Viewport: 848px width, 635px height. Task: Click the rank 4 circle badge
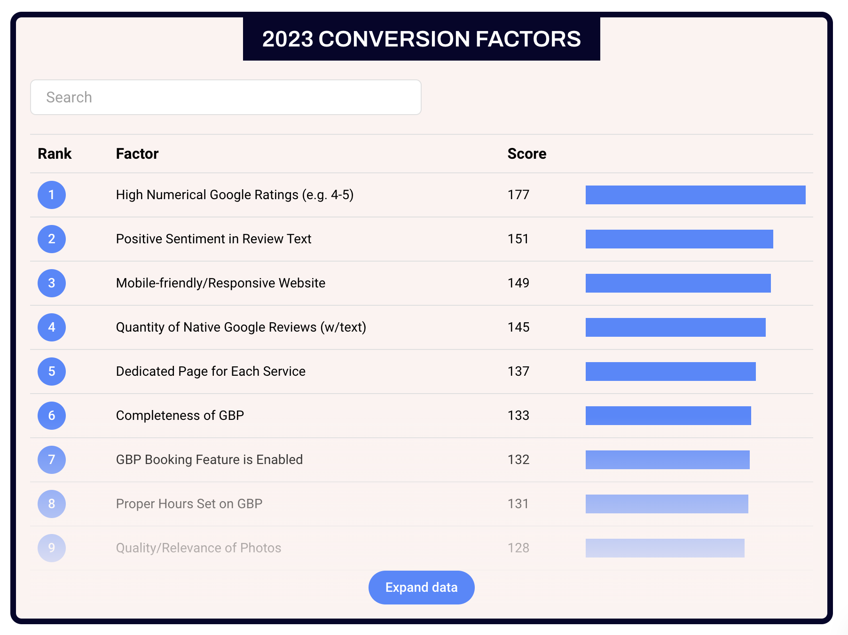coord(52,327)
